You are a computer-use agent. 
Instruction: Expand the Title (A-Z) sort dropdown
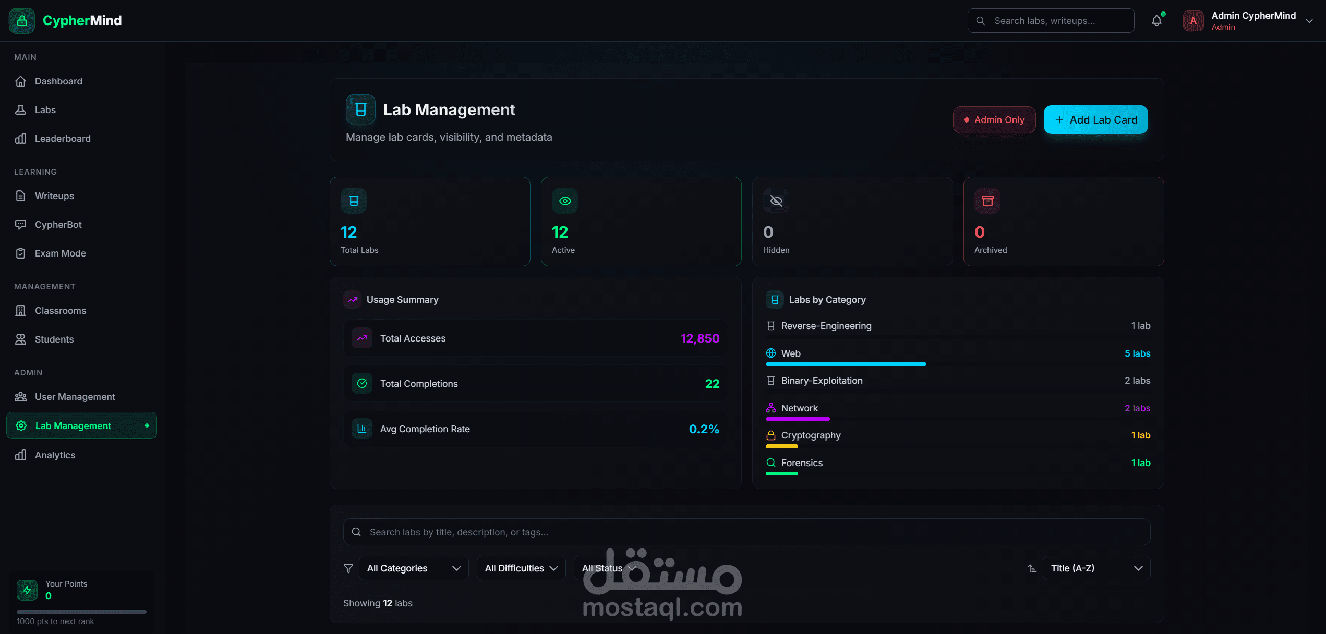coord(1096,568)
